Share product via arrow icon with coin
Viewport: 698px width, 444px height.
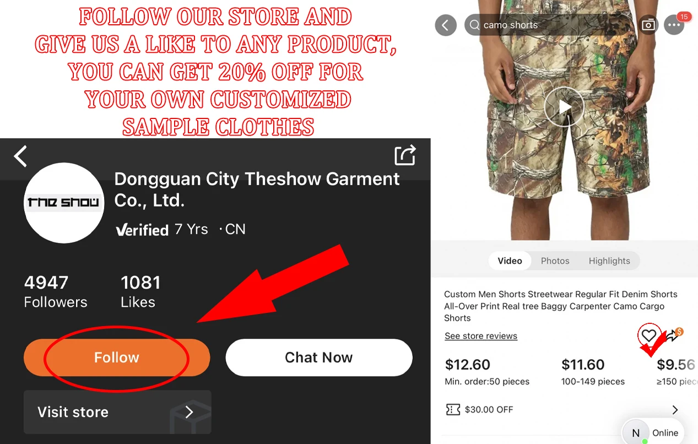[674, 334]
